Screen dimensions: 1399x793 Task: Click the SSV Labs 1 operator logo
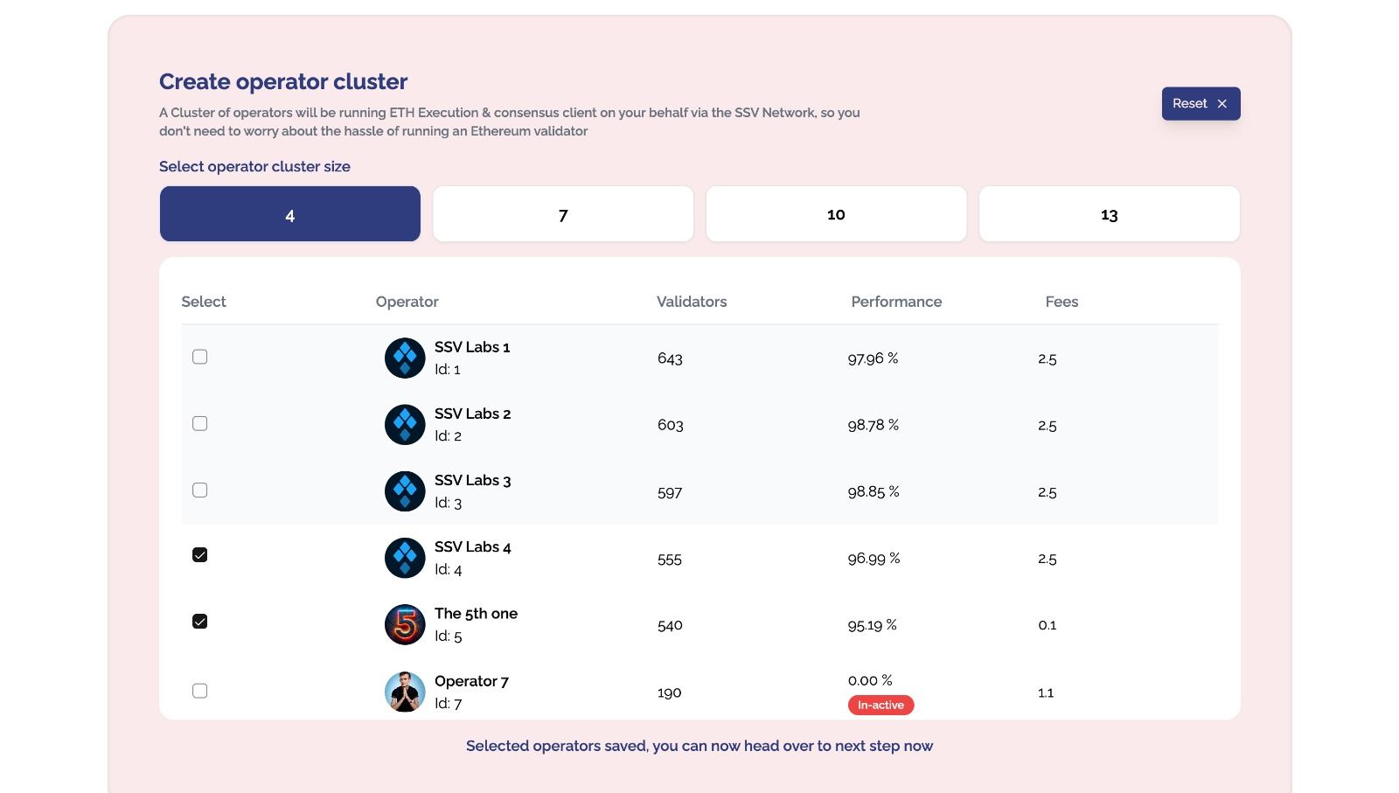pyautogui.click(x=405, y=358)
